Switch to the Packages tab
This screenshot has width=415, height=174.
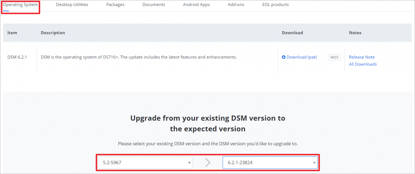[115, 5]
